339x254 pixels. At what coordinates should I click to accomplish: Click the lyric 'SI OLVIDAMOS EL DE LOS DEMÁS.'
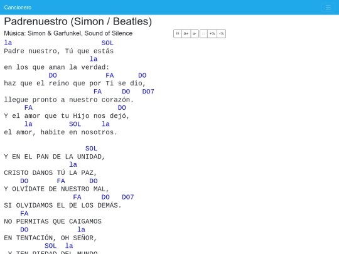[x=63, y=205]
